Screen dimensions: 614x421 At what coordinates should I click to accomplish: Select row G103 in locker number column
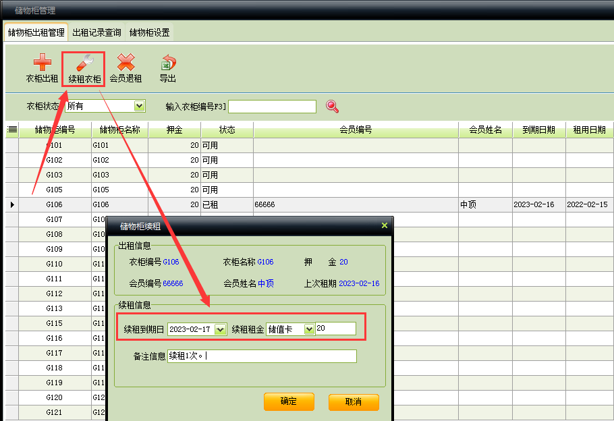tap(55, 175)
